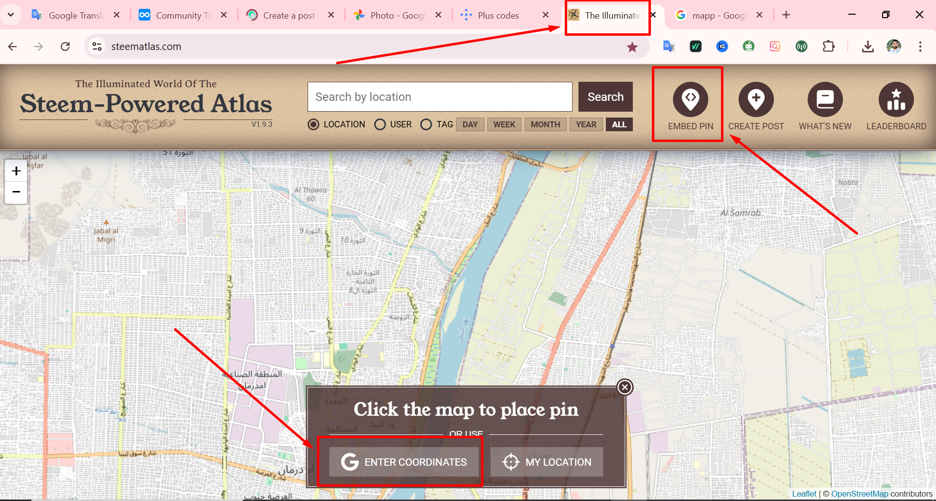Screen dimensions: 936x501
Task: Click the blue IQ extension icon
Action: click(x=722, y=47)
